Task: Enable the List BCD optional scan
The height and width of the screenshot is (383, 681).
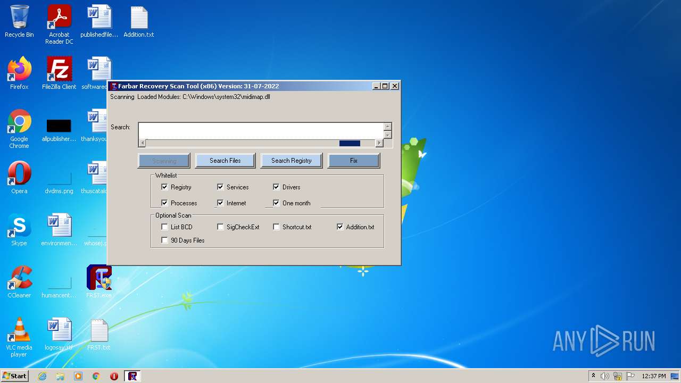Action: pyautogui.click(x=164, y=227)
